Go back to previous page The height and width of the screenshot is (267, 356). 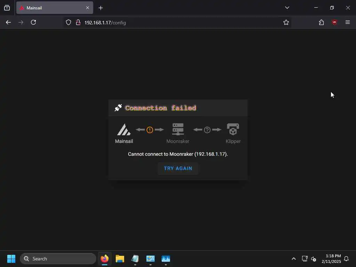click(8, 22)
